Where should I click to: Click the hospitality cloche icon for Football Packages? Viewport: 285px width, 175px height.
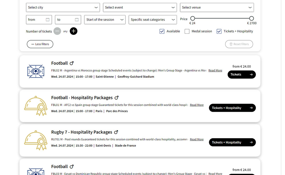click(36, 106)
